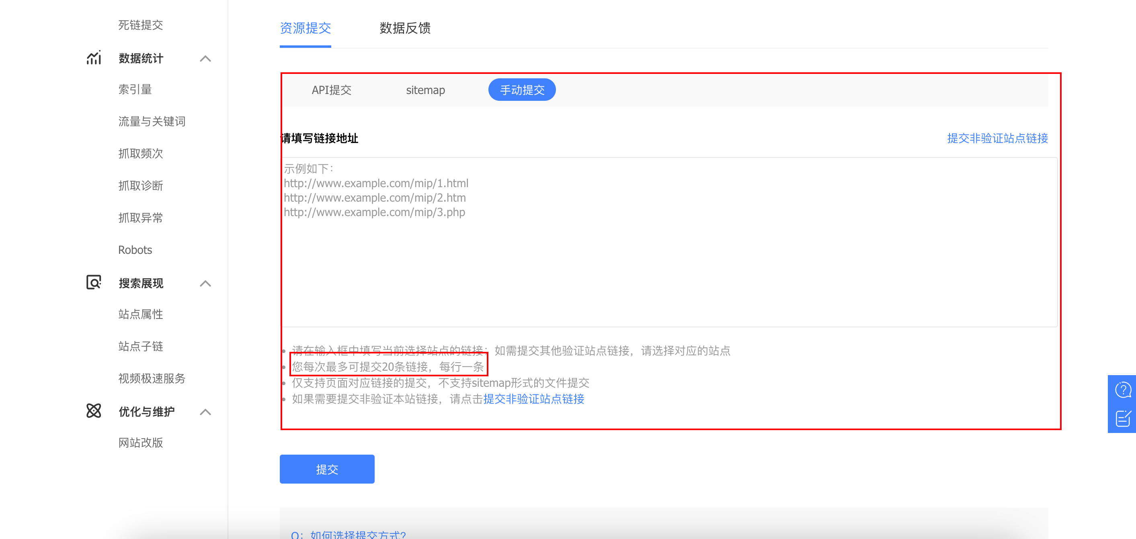
Task: Choose the sitemap submission mode
Action: 425,90
